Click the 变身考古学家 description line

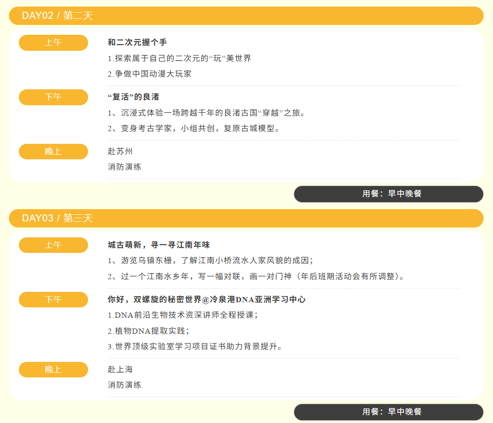pyautogui.click(x=194, y=128)
